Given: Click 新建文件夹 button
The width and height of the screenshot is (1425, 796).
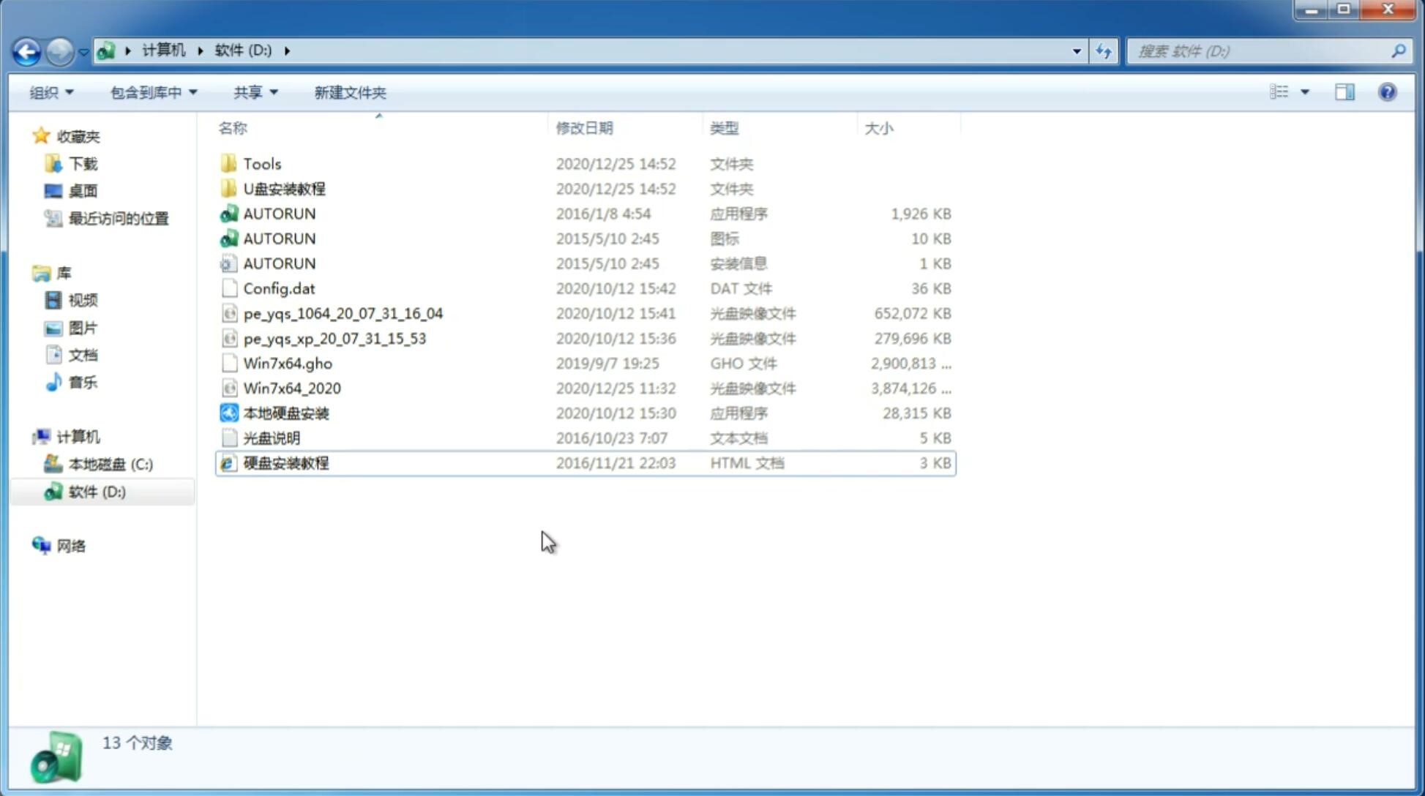Looking at the screenshot, I should pos(349,92).
